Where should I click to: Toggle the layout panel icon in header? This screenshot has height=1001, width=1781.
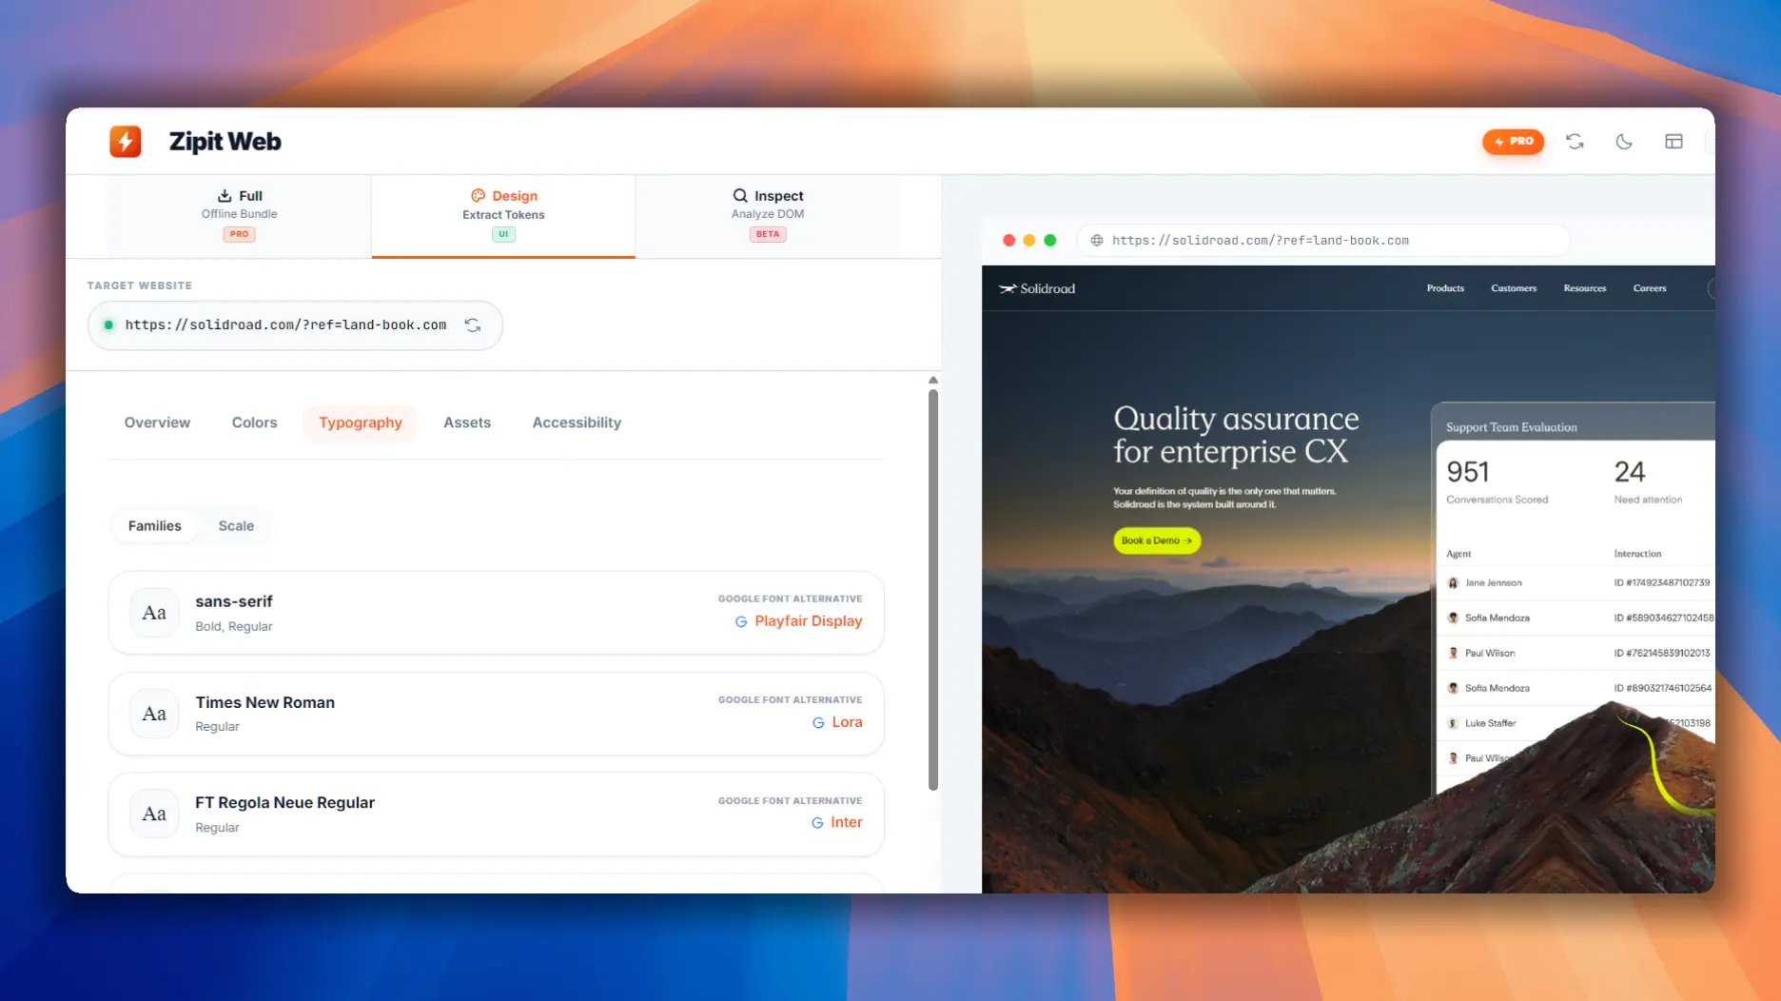1673,141
